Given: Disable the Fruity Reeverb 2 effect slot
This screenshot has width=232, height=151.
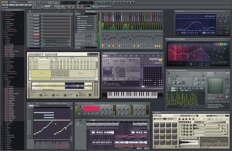Looking at the screenshot, I should pyautogui.click(x=94, y=21).
